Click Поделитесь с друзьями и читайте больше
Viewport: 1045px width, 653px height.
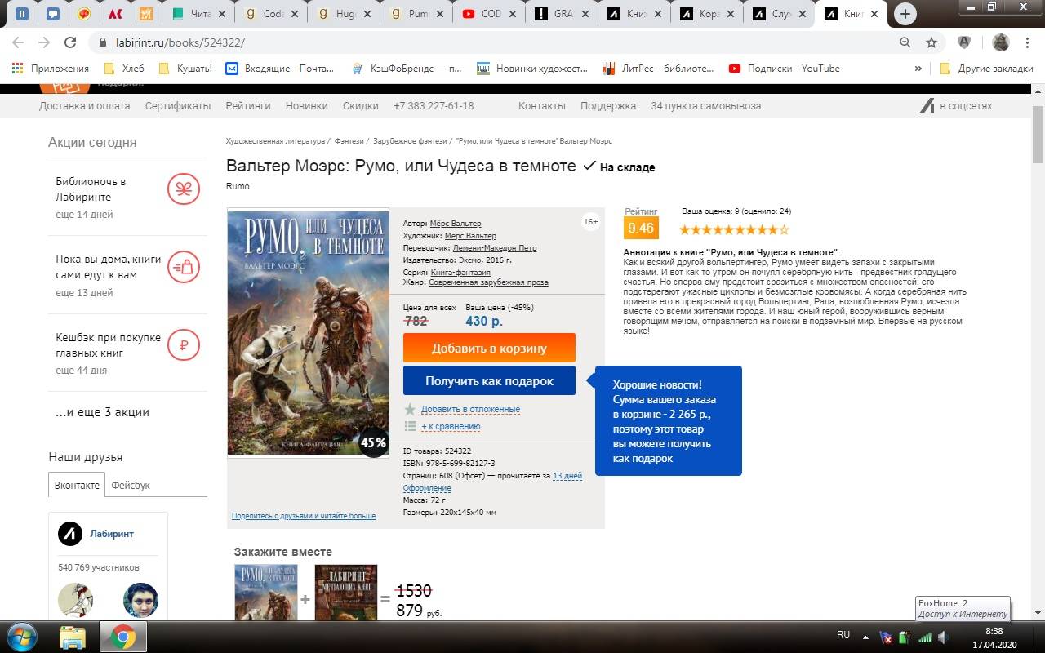pos(304,516)
